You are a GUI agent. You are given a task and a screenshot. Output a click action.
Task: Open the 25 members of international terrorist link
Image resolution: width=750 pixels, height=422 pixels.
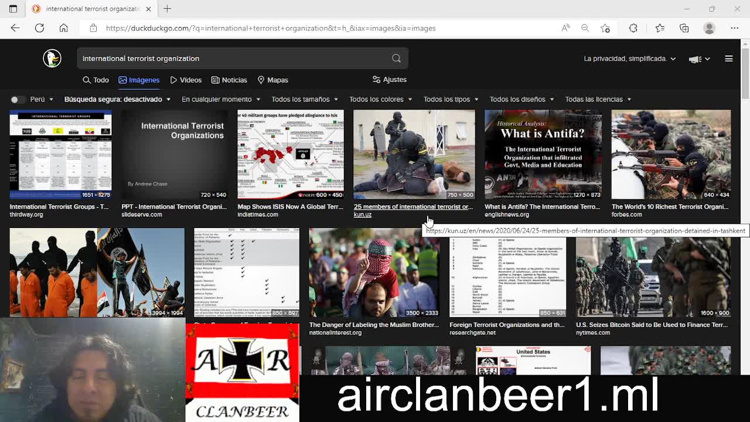(x=413, y=207)
